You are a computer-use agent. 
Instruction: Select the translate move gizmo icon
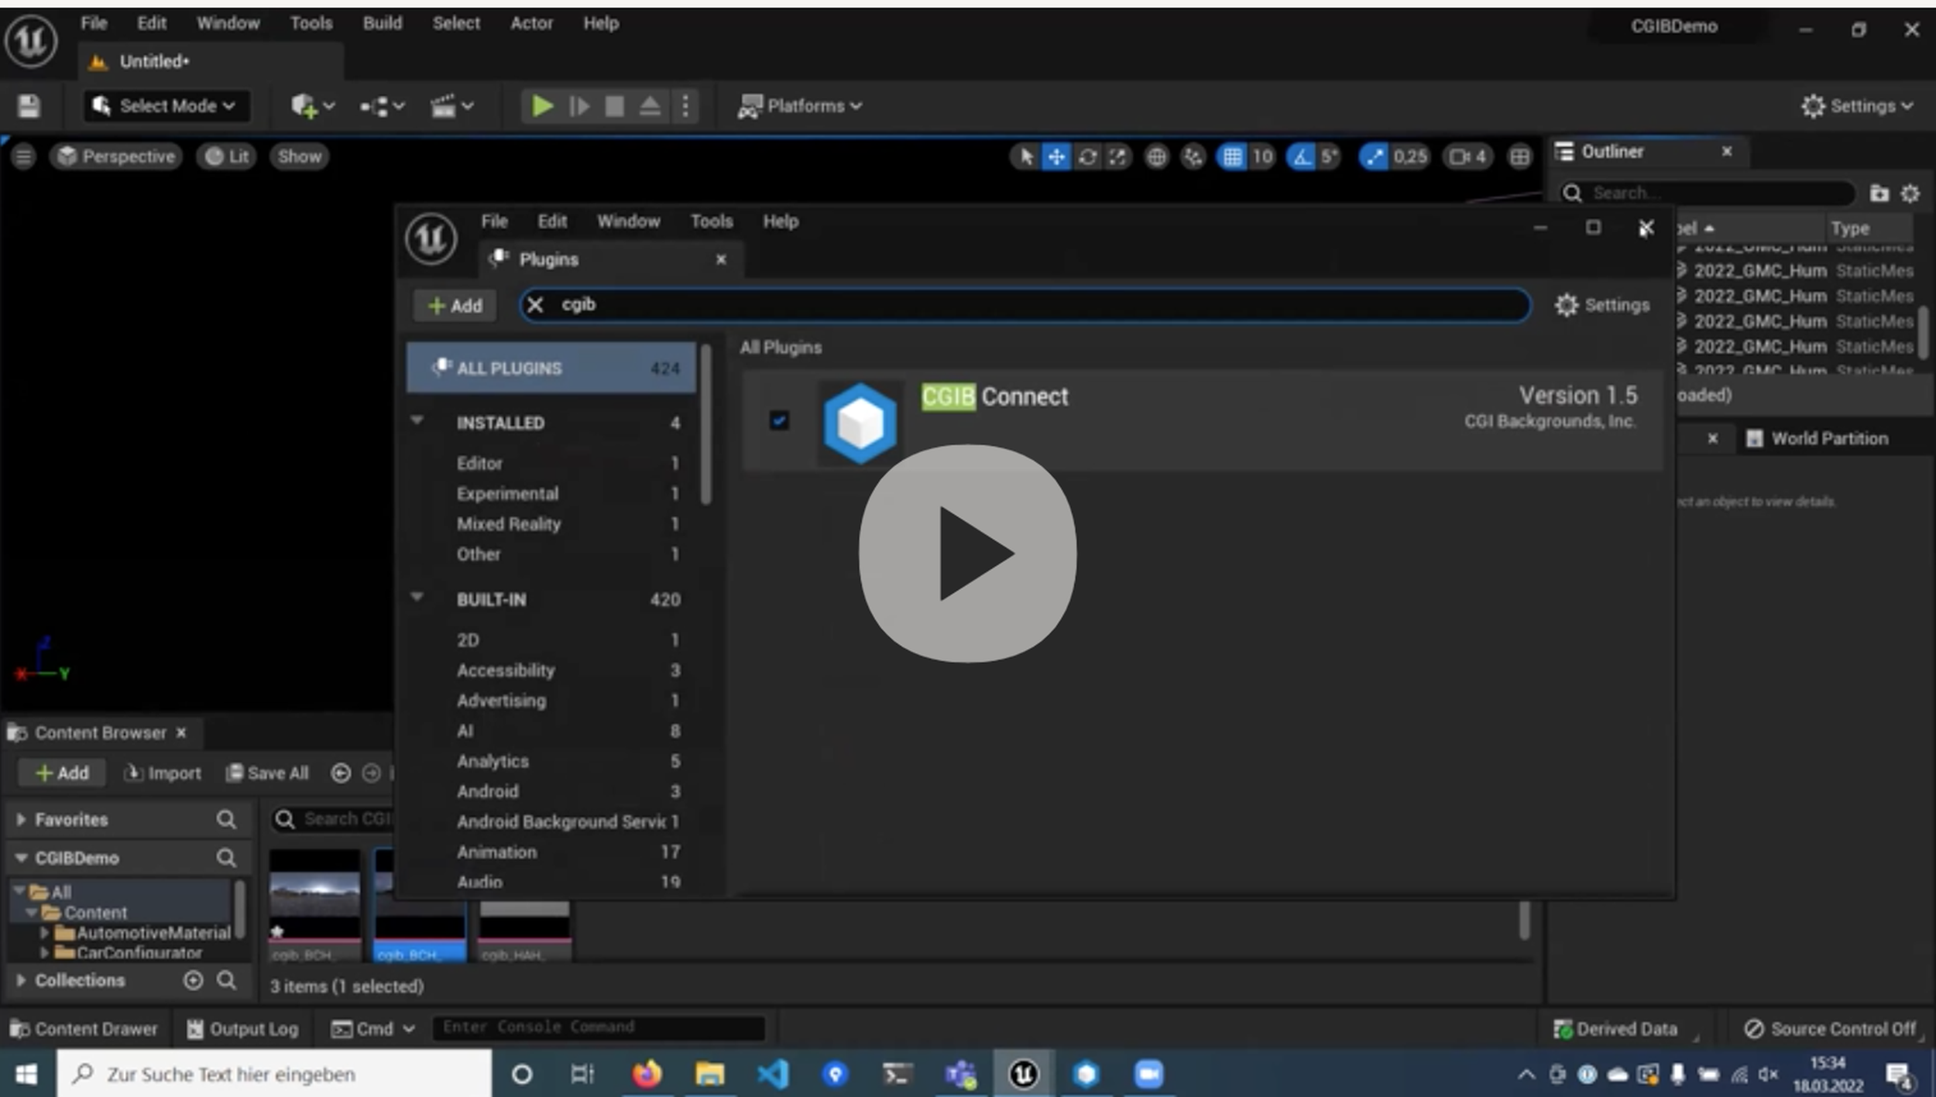pos(1056,157)
